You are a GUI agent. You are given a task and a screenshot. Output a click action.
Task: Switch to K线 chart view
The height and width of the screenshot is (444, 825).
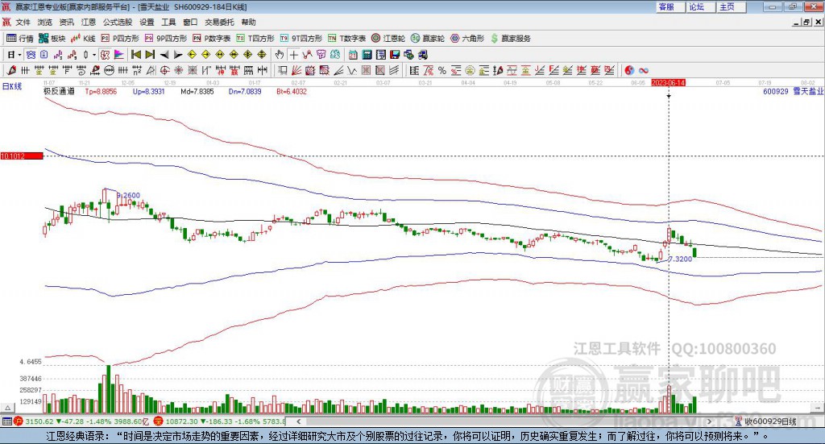tap(83, 39)
